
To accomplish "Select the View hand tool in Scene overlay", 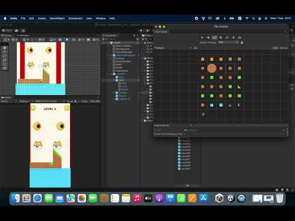I will pos(4,48).
